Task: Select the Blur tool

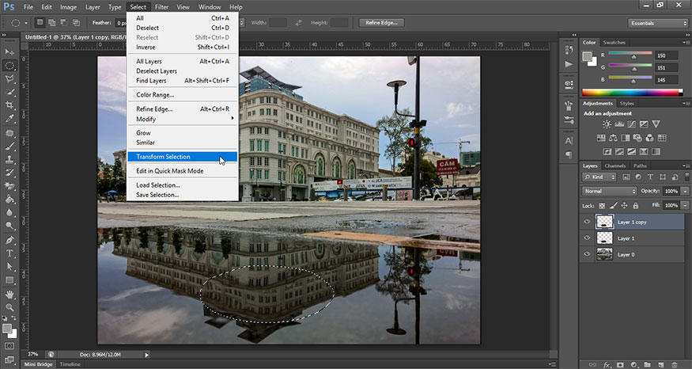Action: click(x=9, y=212)
